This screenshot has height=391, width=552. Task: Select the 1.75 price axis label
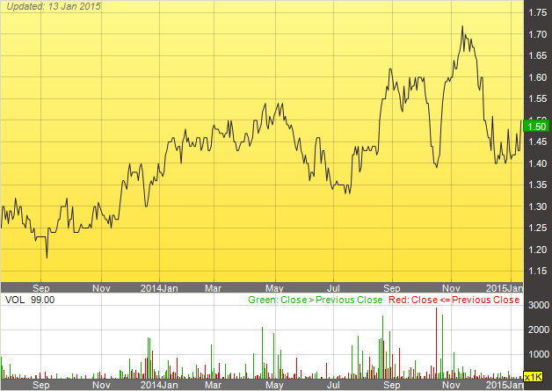click(x=538, y=12)
